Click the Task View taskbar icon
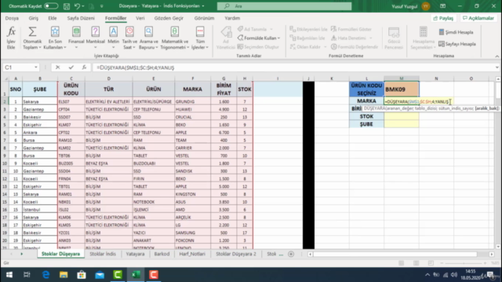The width and height of the screenshot is (502, 282). pos(27,275)
